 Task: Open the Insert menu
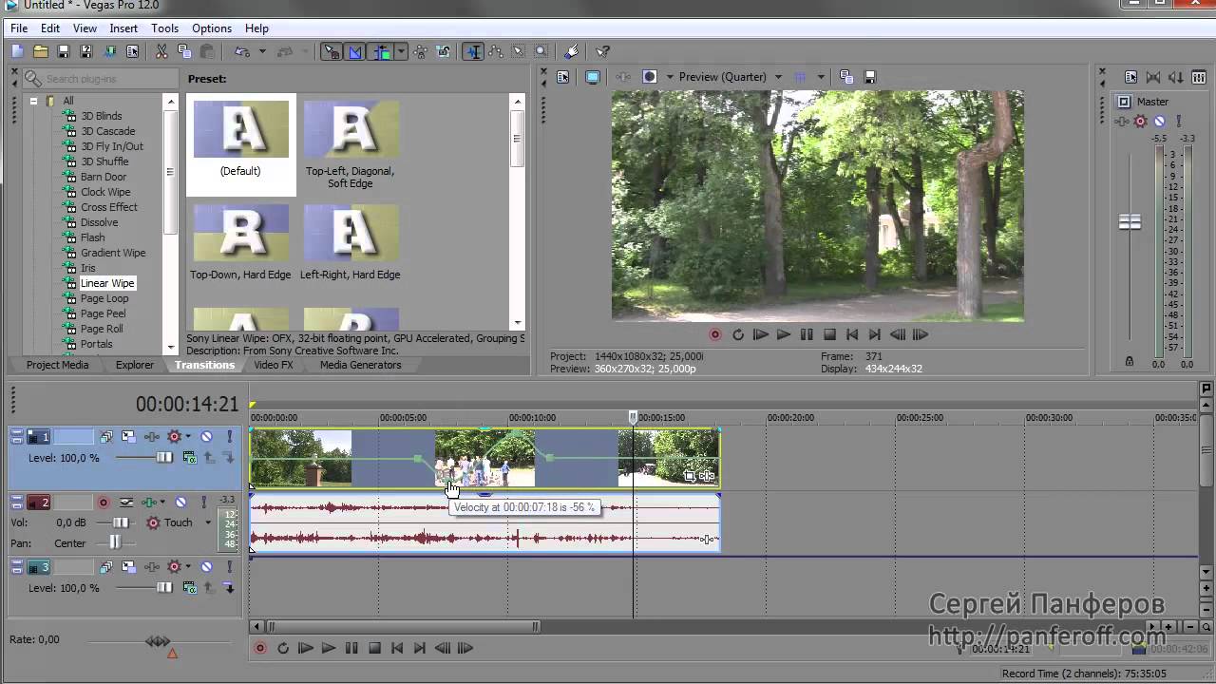[123, 28]
